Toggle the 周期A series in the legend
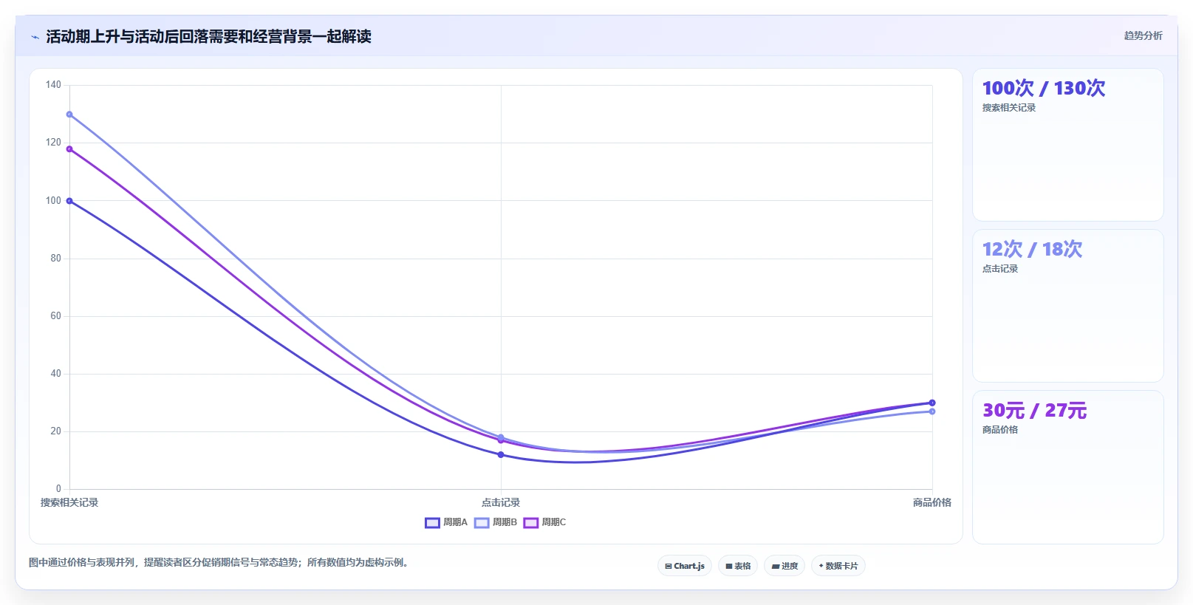1193x605 pixels. click(x=446, y=522)
